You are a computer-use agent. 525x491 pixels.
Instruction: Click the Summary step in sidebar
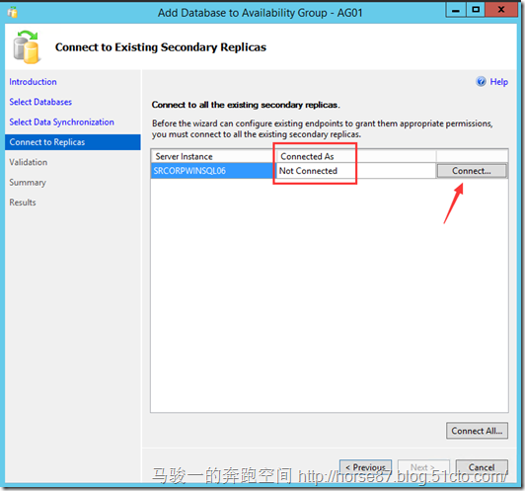pyautogui.click(x=28, y=183)
